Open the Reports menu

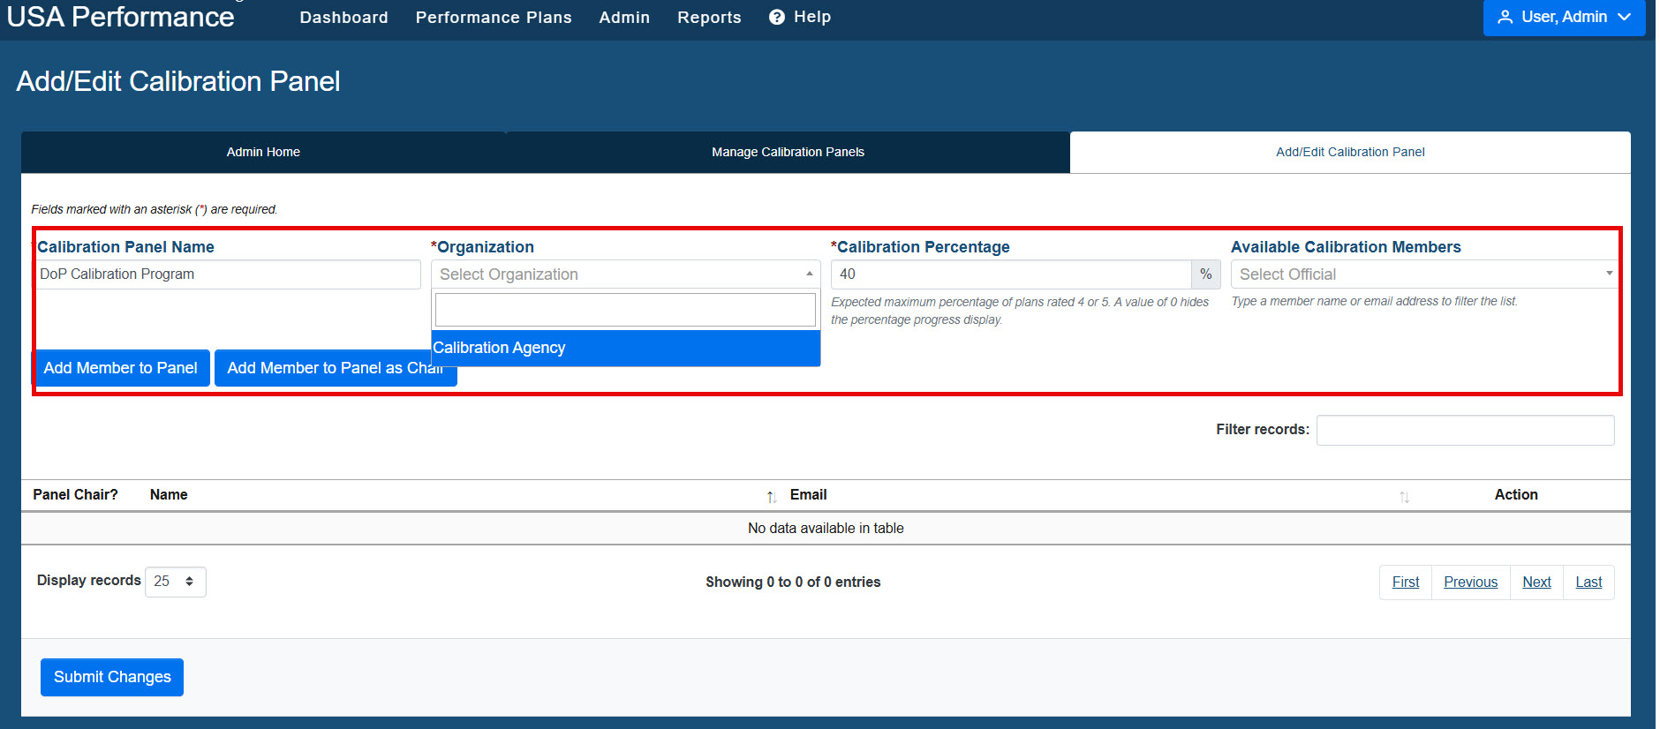(x=709, y=18)
